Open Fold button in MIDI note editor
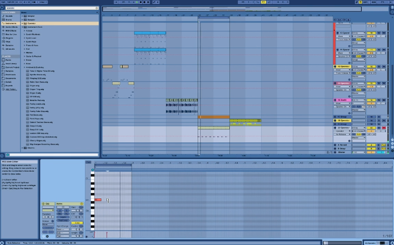Viewport: 394px width, 245px height. (88, 162)
